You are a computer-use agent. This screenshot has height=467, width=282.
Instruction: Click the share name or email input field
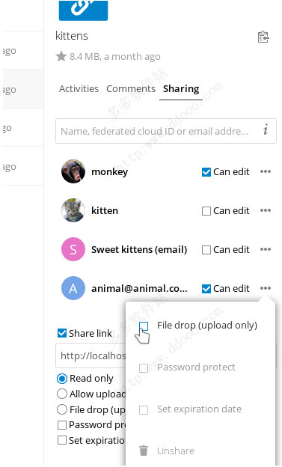(x=156, y=131)
